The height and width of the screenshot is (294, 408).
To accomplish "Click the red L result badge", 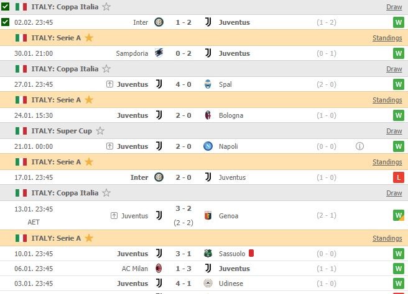I will (398, 177).
